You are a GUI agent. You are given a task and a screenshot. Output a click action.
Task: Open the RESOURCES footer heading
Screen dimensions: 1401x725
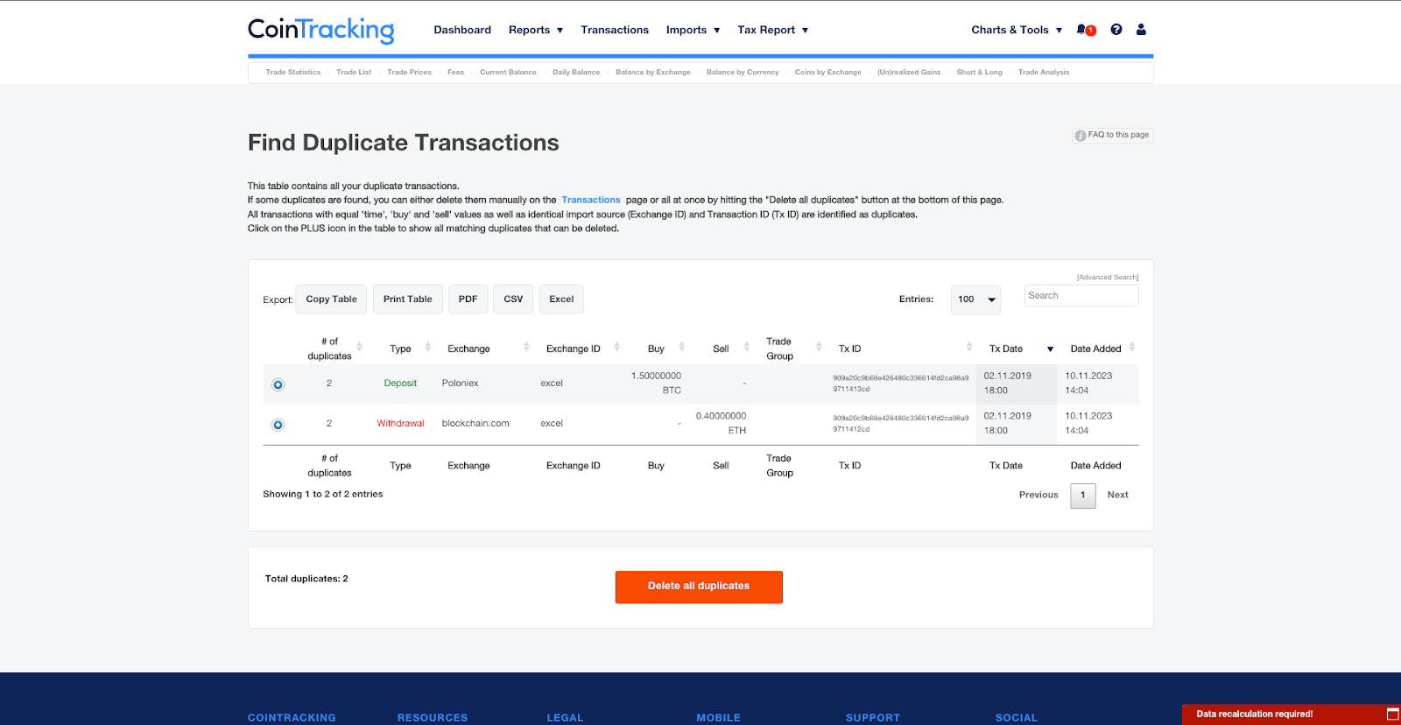point(433,718)
